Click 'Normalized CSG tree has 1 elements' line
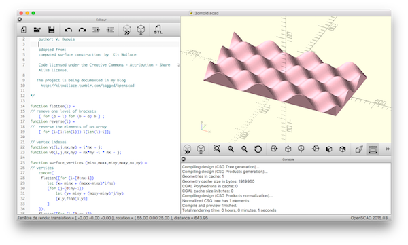Screen dimensions: 408x245 (x=216, y=201)
